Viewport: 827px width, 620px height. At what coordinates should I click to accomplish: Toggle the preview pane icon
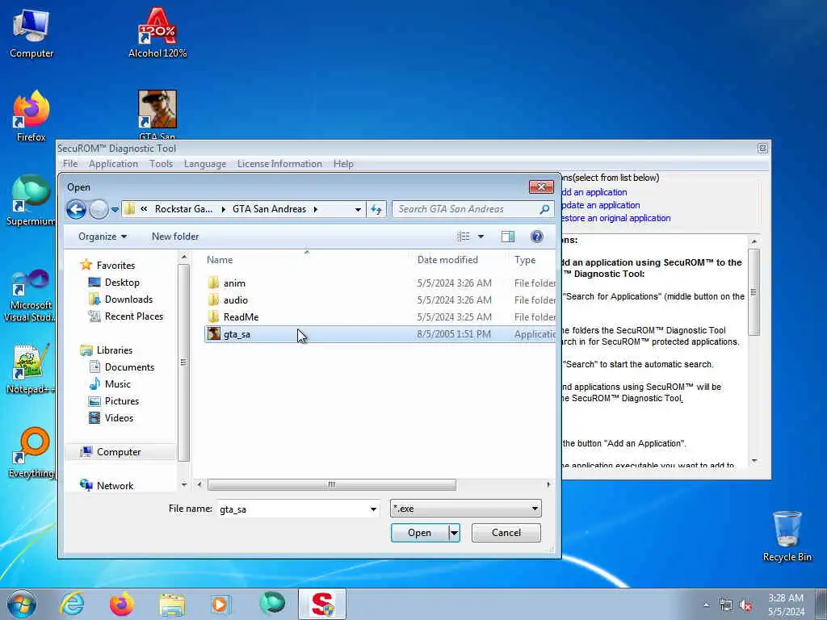507,237
